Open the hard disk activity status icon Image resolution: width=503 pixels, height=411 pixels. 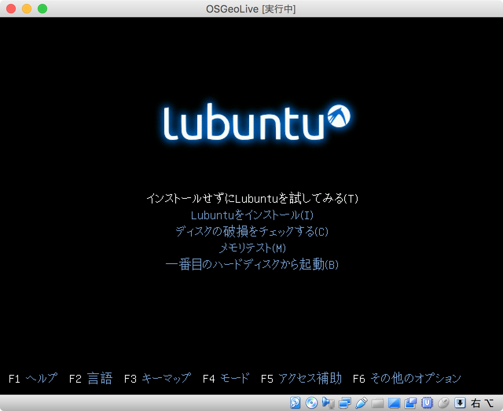pos(295,403)
